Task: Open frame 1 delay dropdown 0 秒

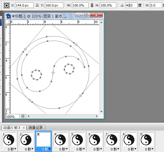Action: (12, 149)
